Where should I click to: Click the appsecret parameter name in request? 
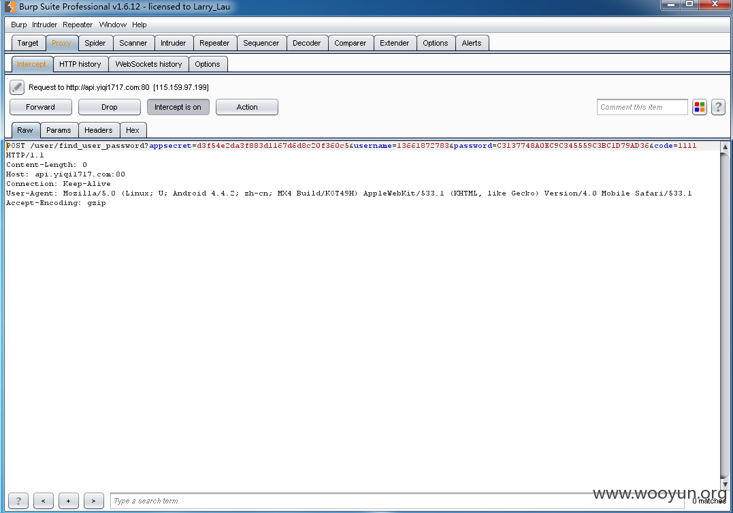click(171, 146)
